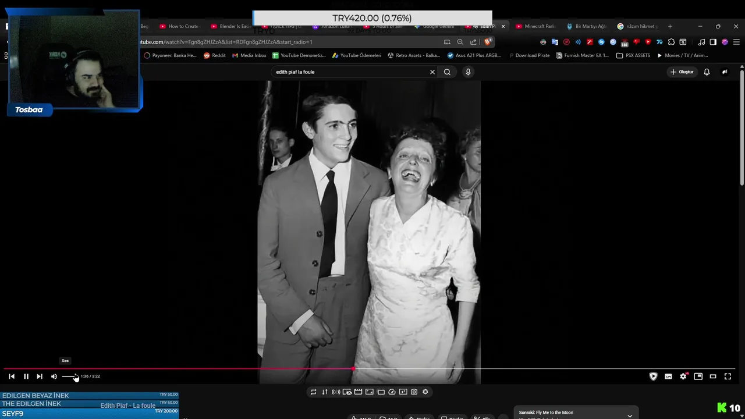
Task: Start voice search with the microphone
Action: click(x=468, y=72)
